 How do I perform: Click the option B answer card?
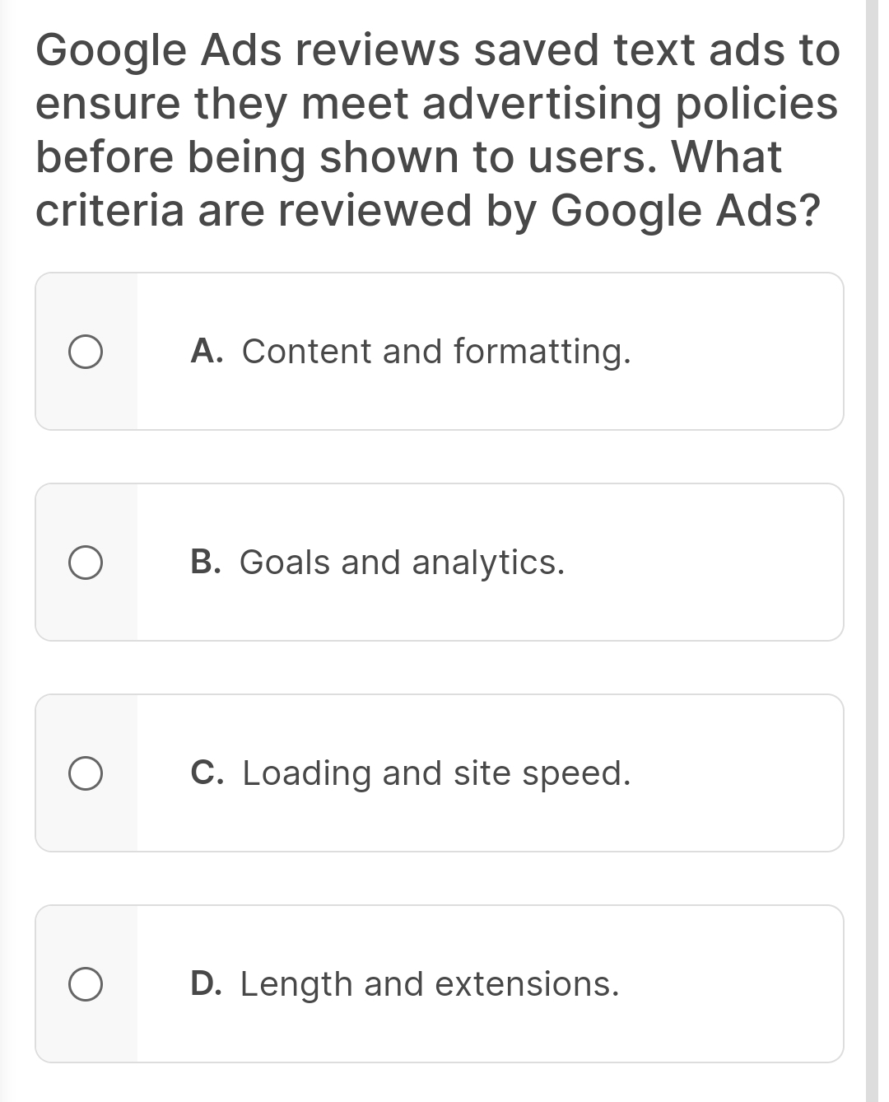pyautogui.click(x=440, y=563)
